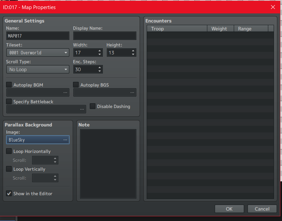Image resolution: width=282 pixels, height=221 pixels.
Task: Confirm with the OK button
Action: point(229,209)
